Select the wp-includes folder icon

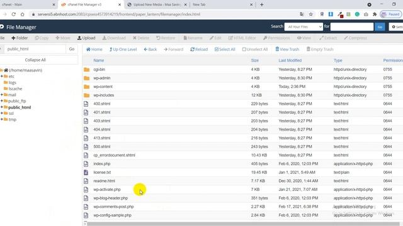pyautogui.click(x=87, y=95)
